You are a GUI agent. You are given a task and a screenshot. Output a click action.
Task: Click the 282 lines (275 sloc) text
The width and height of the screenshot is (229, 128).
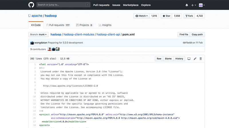(x=43, y=59)
